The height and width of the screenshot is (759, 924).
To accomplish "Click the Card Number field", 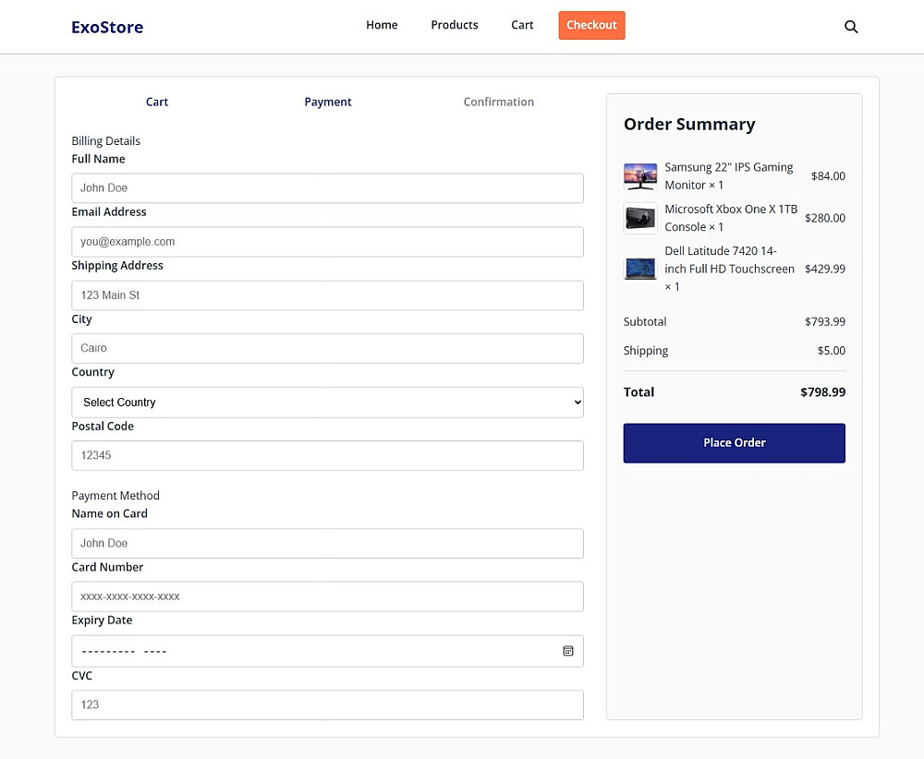I will pos(327,596).
